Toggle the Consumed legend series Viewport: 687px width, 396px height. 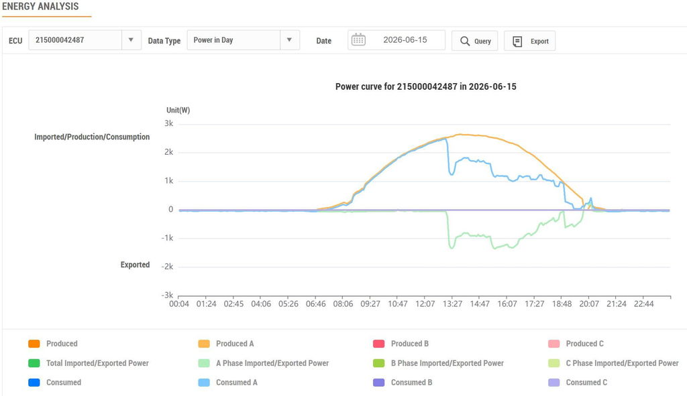tap(55, 383)
